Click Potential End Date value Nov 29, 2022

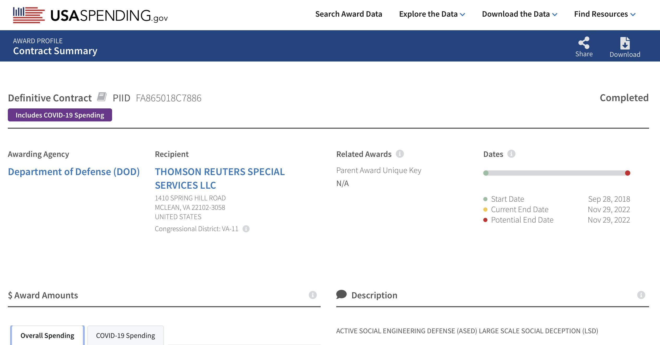click(x=609, y=220)
